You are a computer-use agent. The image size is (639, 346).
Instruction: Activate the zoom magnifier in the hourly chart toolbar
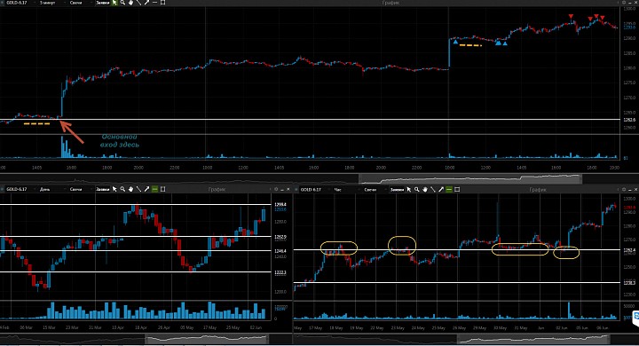click(417, 190)
